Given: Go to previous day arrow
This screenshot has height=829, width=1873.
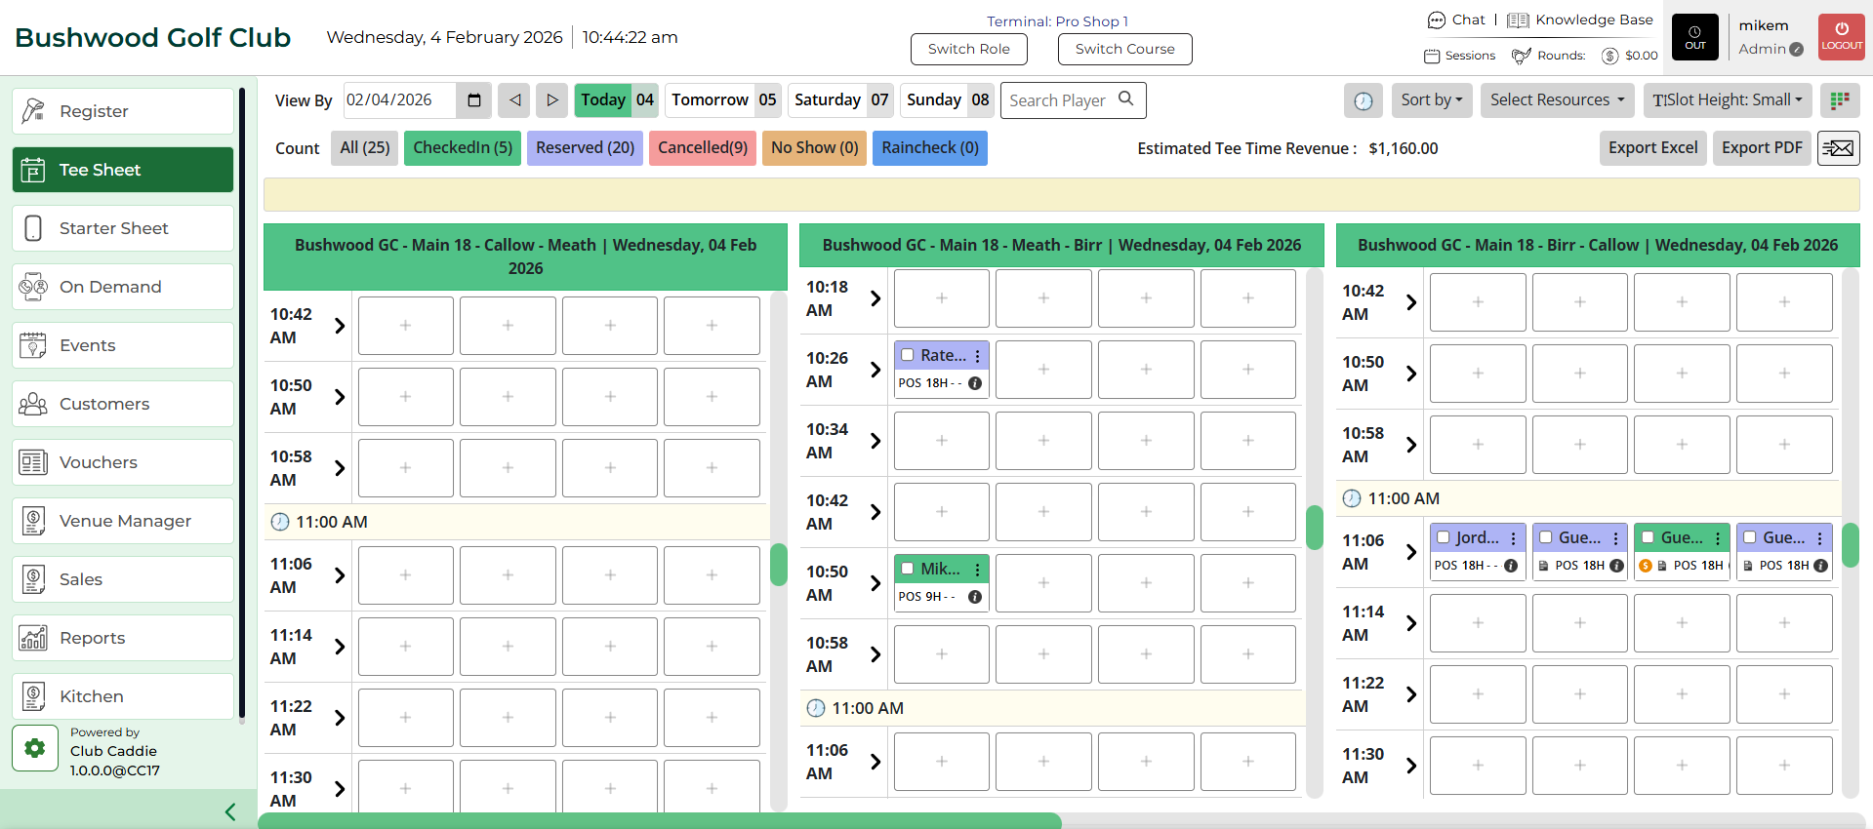Looking at the screenshot, I should coord(514,100).
